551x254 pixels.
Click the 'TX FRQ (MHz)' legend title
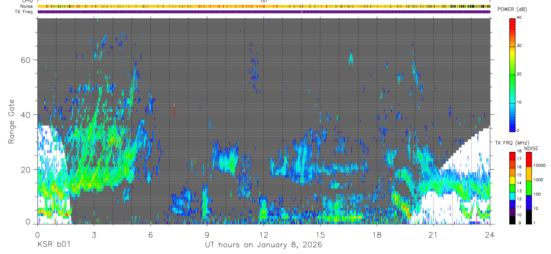(x=513, y=143)
